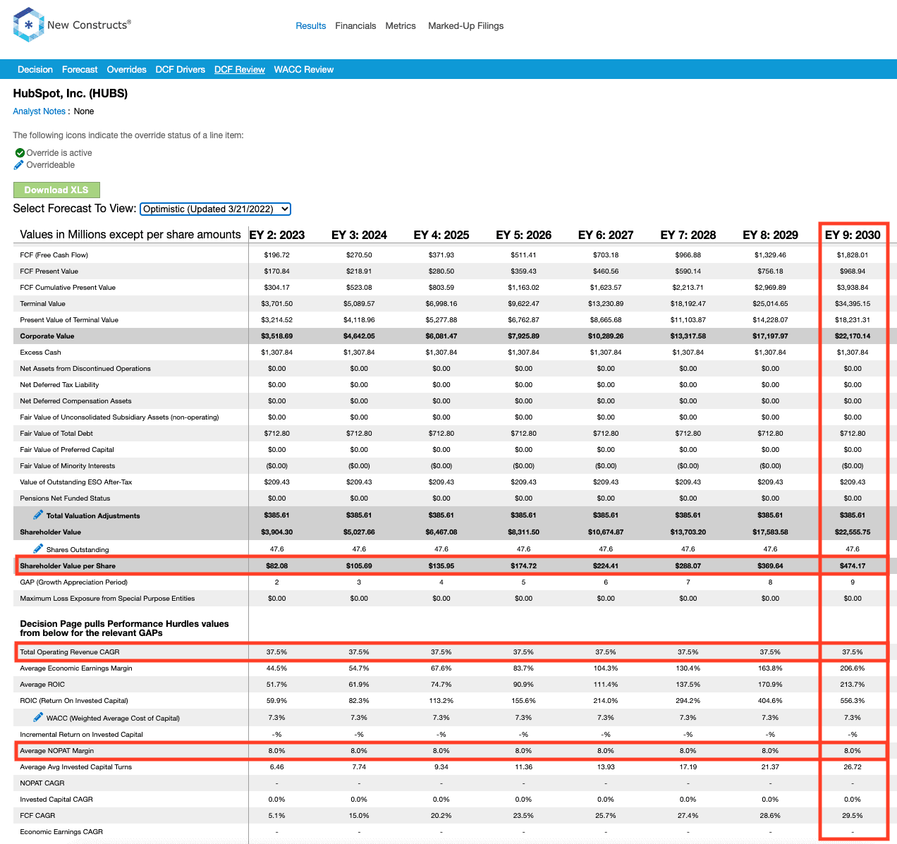Click the Invested Capital CAGR label
The width and height of the screenshot is (897, 844).
(x=56, y=800)
